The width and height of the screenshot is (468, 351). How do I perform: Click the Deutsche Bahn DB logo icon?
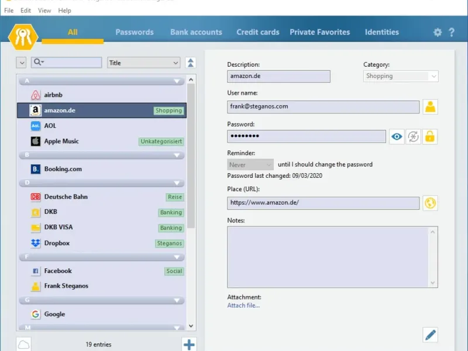tap(36, 197)
